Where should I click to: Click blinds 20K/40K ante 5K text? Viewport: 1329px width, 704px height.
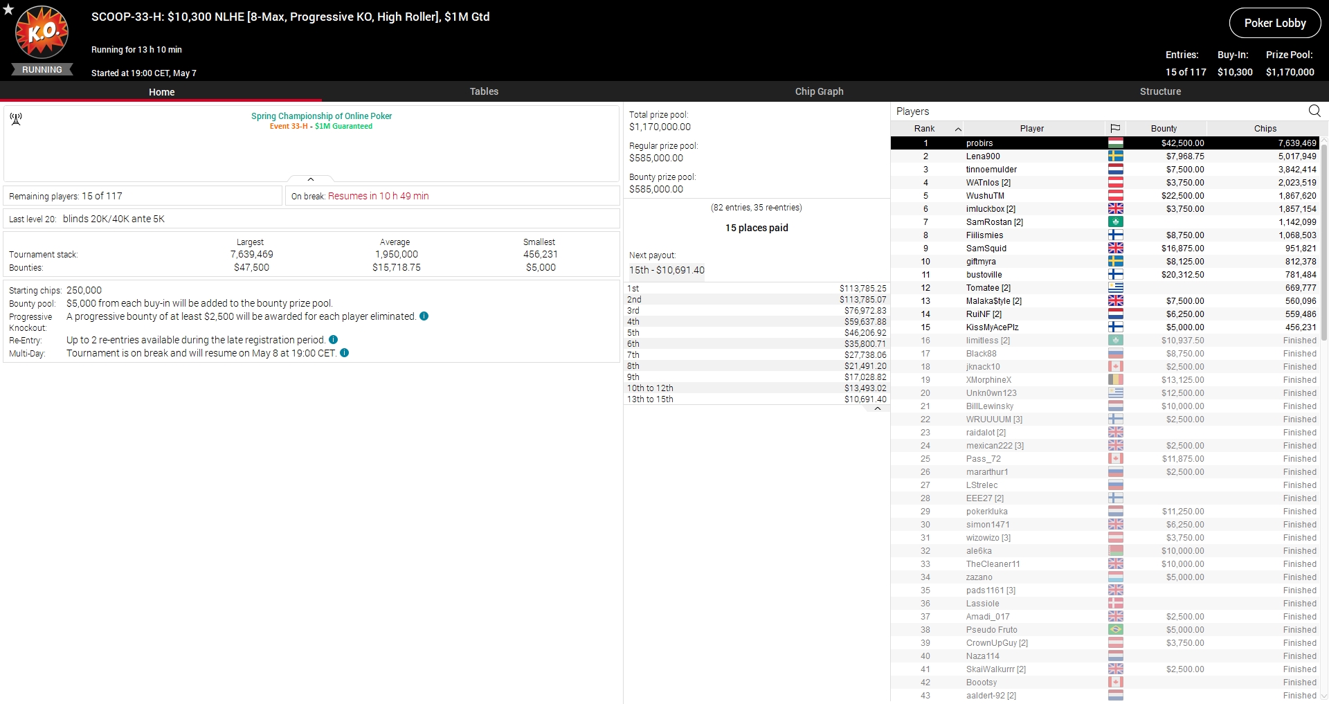(x=114, y=219)
